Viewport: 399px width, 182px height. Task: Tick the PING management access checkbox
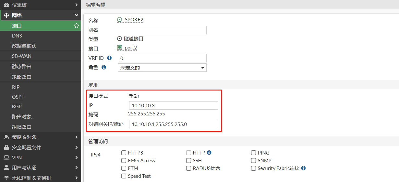(x=253, y=153)
